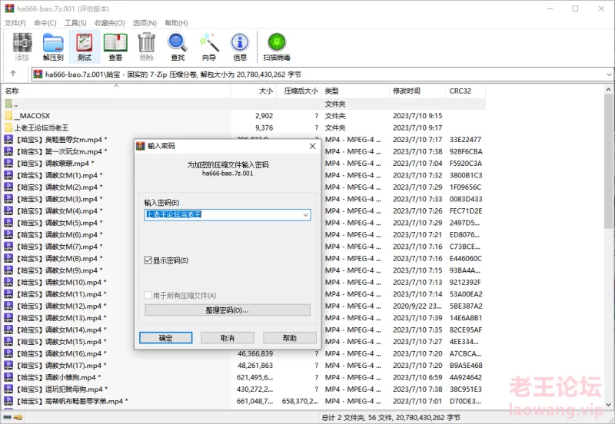Toggle the 显示密码 (Show password) checkbox
The width and height of the screenshot is (615, 424).
(x=148, y=260)
